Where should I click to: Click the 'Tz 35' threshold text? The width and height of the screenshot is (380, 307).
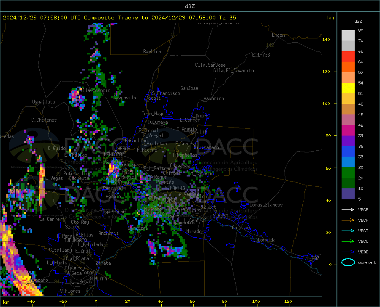[228, 18]
